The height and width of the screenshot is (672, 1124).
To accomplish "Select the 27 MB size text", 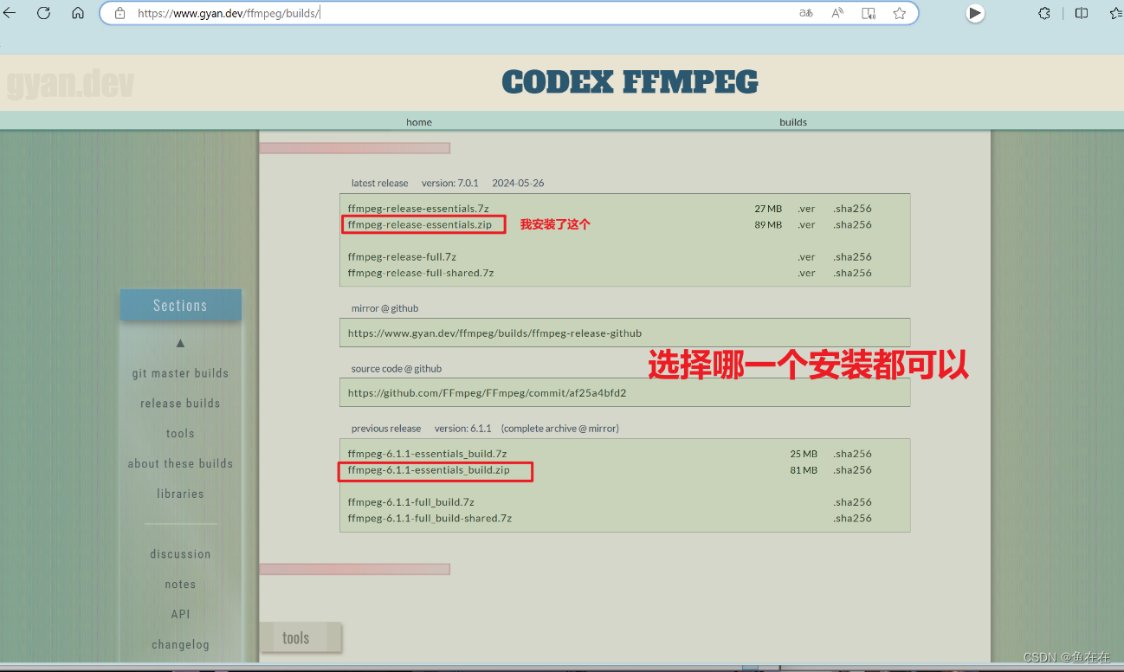I will [x=768, y=209].
